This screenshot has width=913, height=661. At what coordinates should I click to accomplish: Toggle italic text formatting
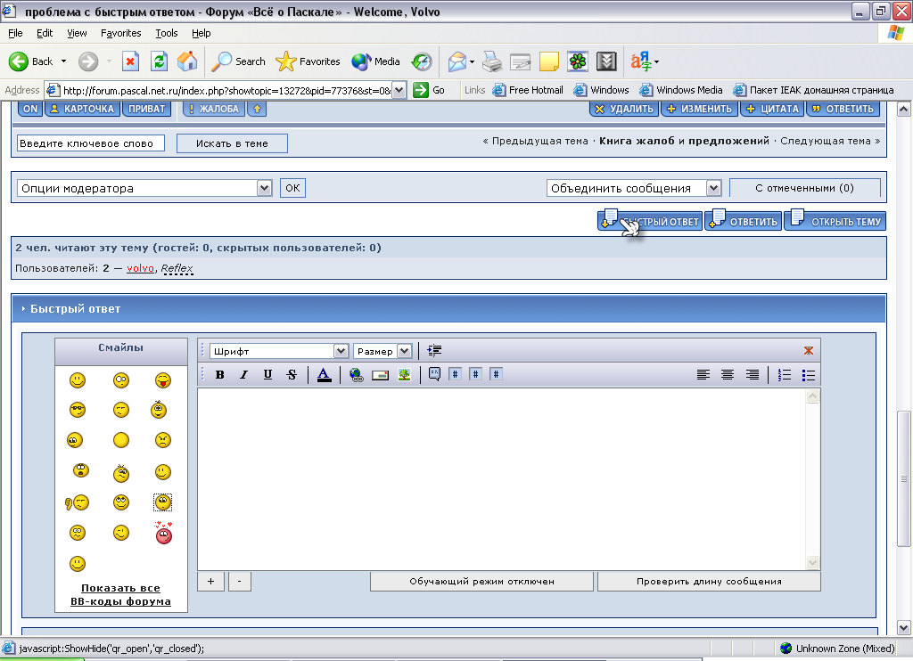click(x=243, y=375)
